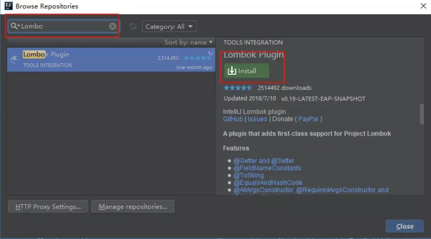Focus the plugin search field
Viewport: 431px width, 239px height.
tap(63, 26)
